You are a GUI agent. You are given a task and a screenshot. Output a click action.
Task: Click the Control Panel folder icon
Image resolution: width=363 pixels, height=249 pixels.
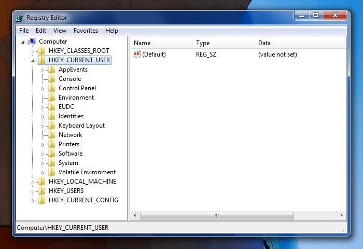pyautogui.click(x=51, y=88)
